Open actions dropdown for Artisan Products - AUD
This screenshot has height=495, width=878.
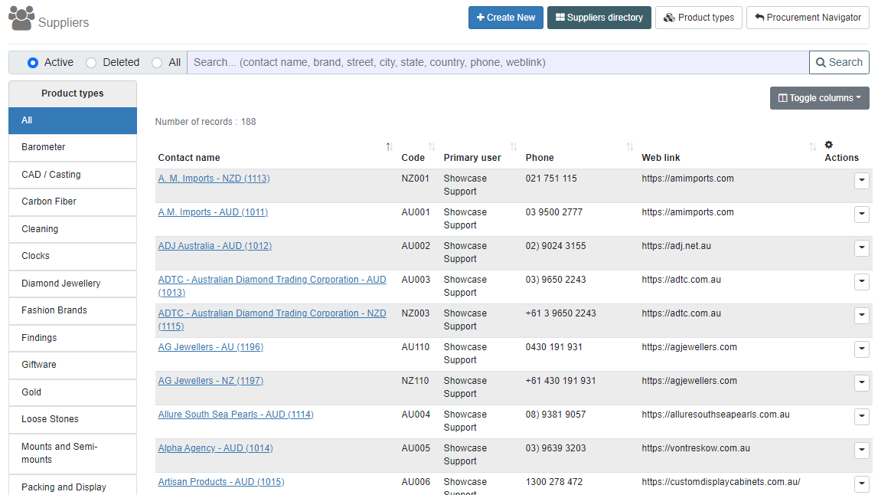[862, 484]
